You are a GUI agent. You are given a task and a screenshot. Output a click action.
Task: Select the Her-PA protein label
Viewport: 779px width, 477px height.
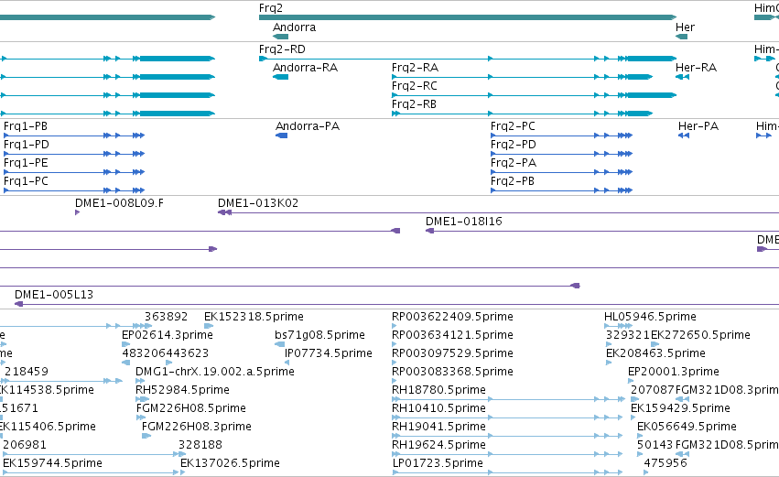click(698, 126)
